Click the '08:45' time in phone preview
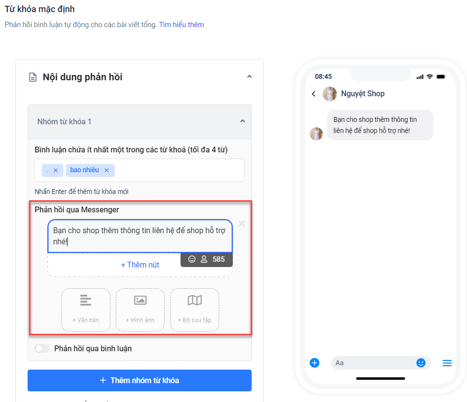 (x=323, y=76)
